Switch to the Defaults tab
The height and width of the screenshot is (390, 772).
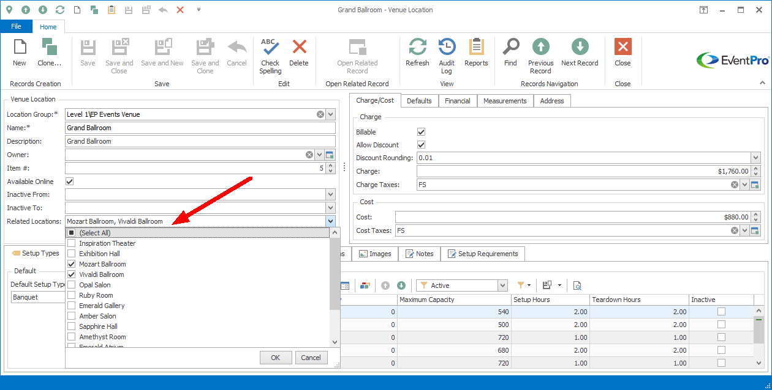[419, 101]
